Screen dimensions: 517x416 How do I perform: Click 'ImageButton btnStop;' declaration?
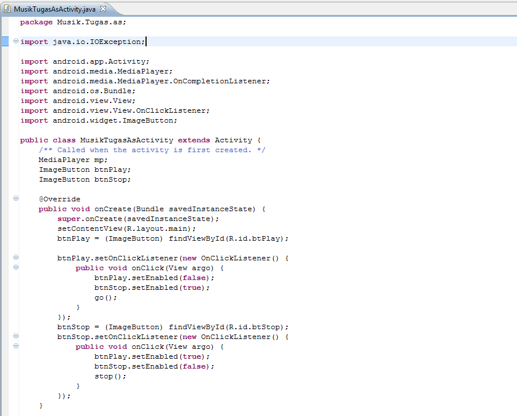point(85,180)
